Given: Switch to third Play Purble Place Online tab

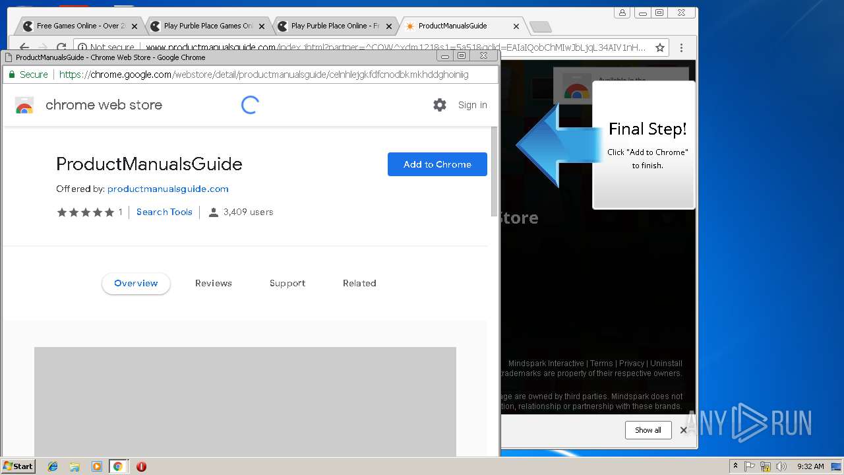Looking at the screenshot, I should pos(334,26).
